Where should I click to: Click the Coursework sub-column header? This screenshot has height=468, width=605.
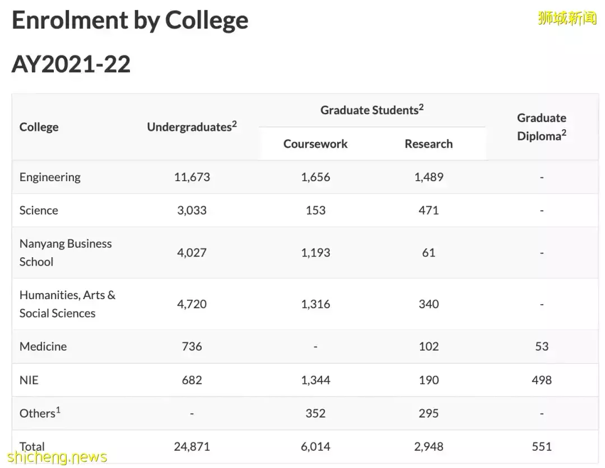315,144
